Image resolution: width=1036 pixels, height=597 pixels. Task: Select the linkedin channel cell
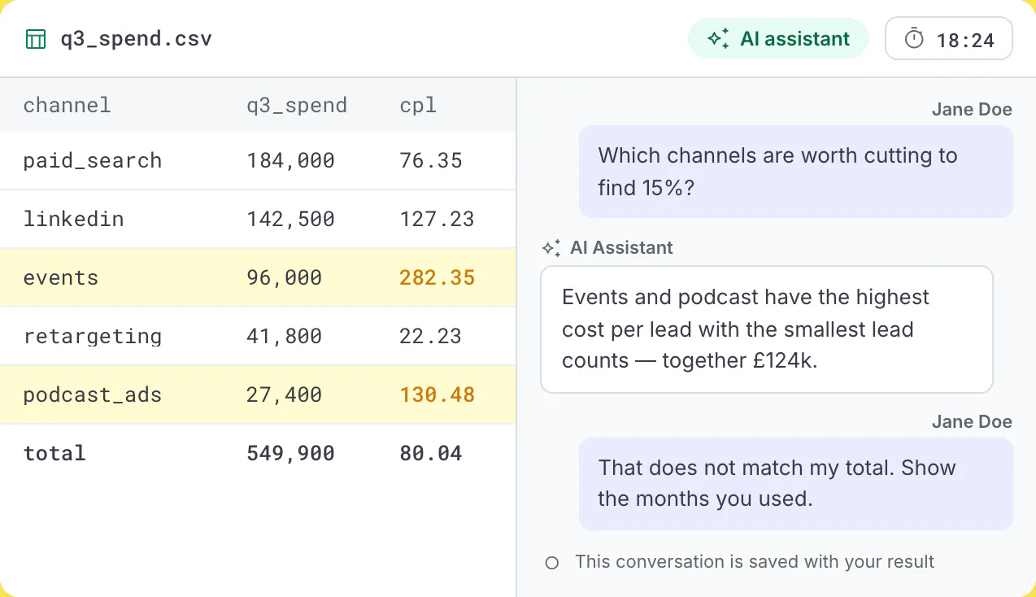point(73,219)
